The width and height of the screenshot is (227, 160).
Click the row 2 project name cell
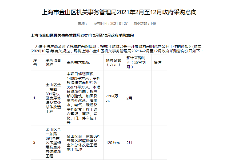53,143
